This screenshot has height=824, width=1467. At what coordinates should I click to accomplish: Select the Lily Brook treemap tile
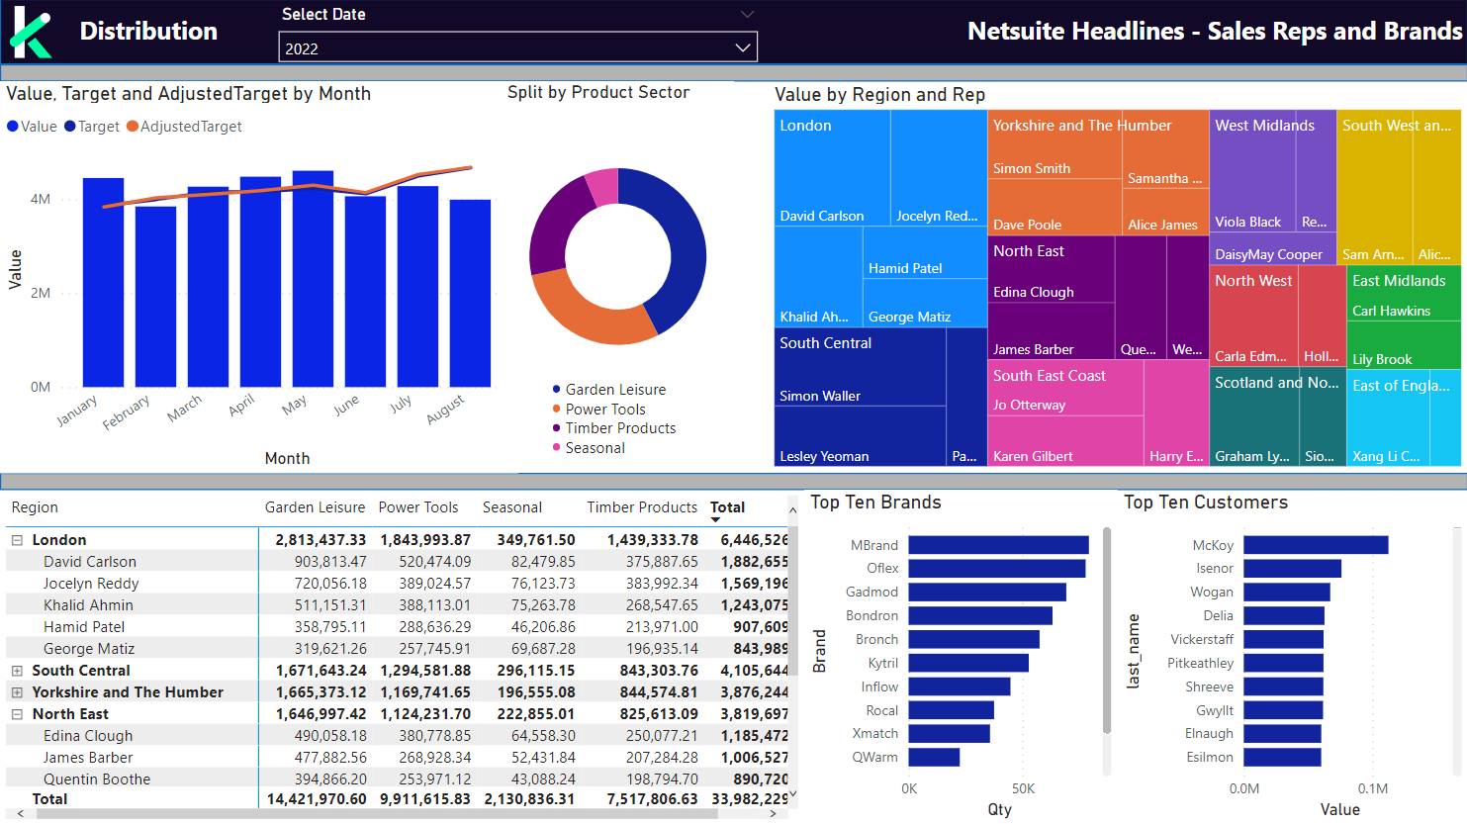click(x=1404, y=345)
